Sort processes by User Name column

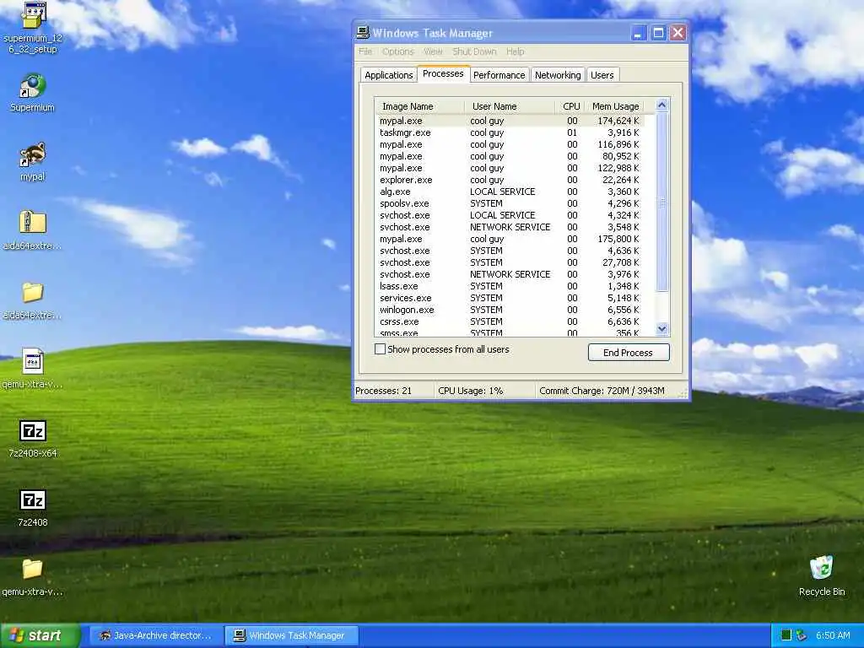click(x=509, y=106)
